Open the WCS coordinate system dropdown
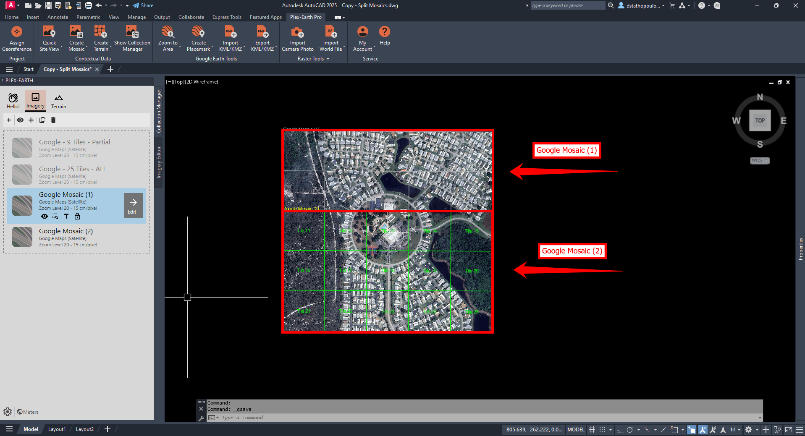Screen dimensions: 805x436 [760, 160]
